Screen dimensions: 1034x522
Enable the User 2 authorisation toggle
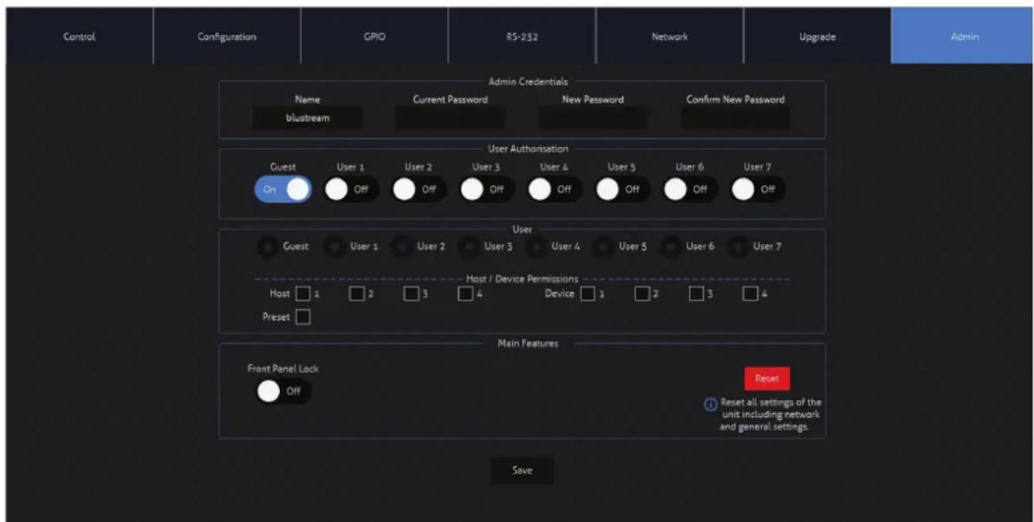[x=419, y=190]
